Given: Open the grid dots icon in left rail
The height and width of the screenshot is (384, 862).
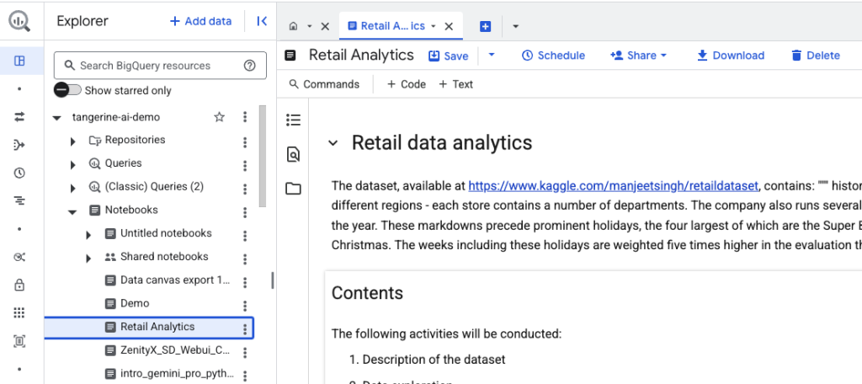Looking at the screenshot, I should (x=19, y=313).
